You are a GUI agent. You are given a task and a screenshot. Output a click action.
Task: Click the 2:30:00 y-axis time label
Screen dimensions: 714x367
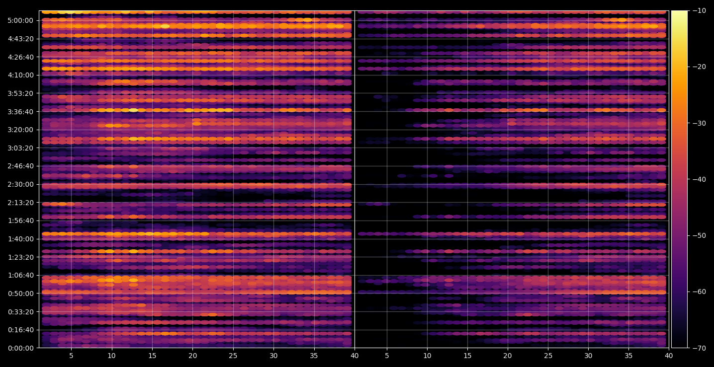point(20,184)
